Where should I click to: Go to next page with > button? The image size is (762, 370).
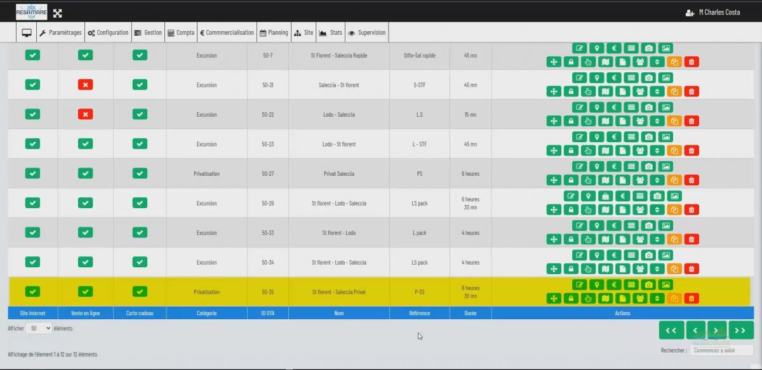[x=717, y=330]
